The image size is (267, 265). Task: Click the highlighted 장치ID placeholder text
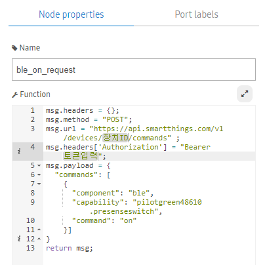point(115,138)
